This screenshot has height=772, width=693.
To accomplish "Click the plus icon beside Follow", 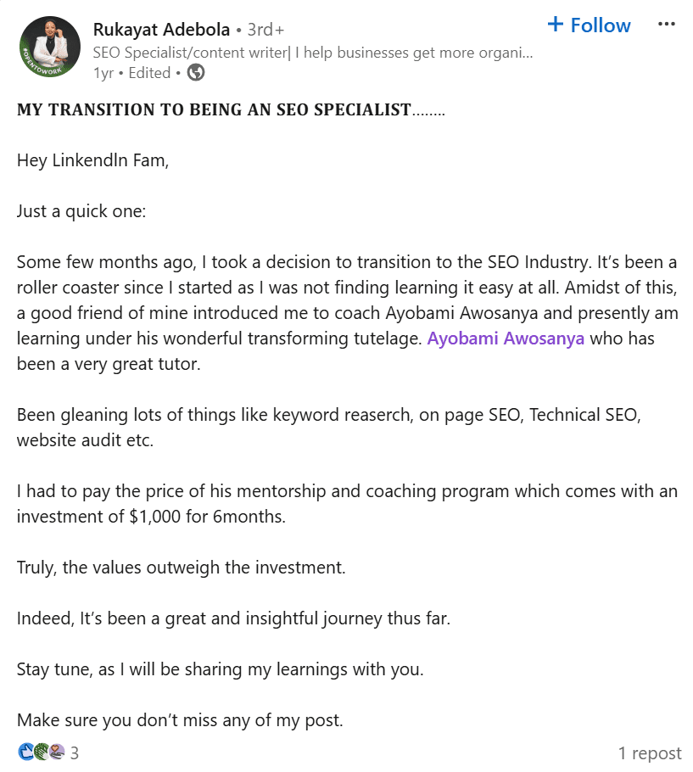I will click(556, 25).
